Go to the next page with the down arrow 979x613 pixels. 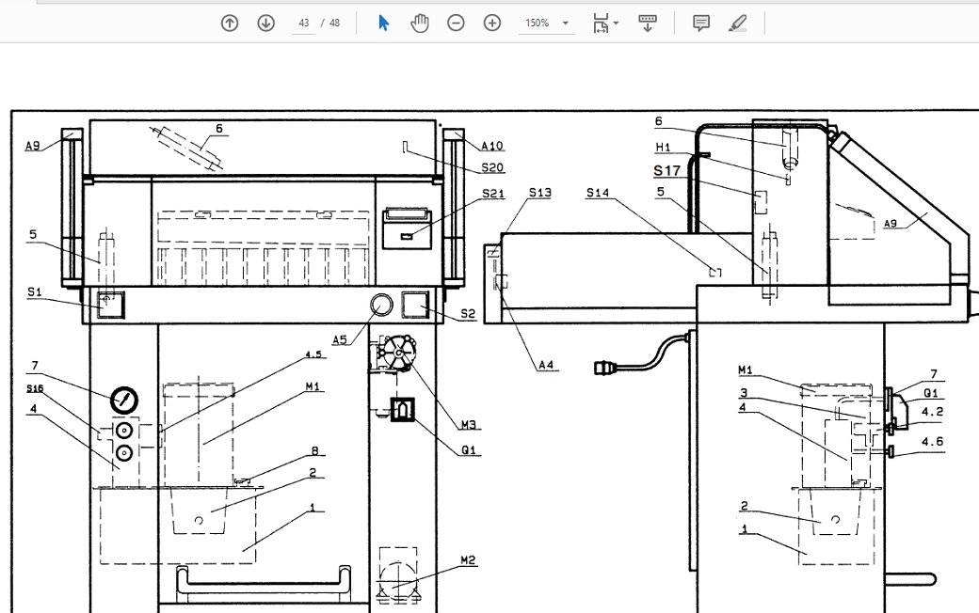click(x=265, y=24)
